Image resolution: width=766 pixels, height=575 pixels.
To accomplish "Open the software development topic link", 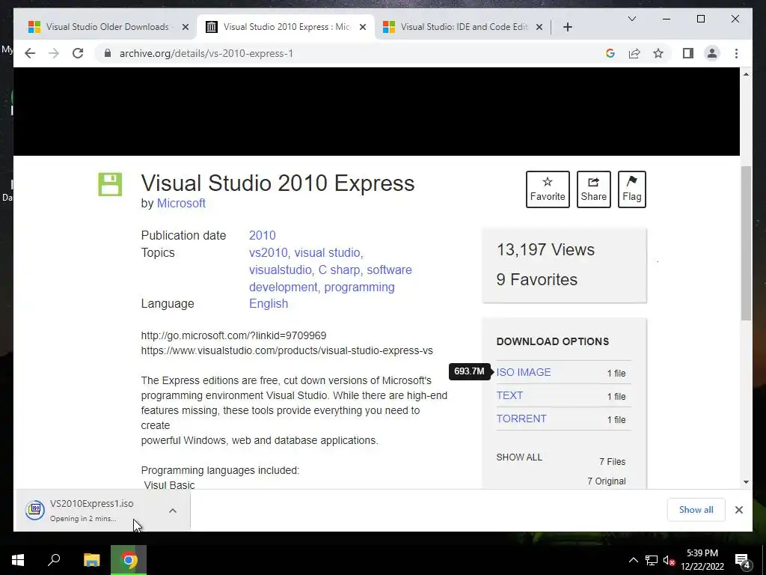I will 330,279.
